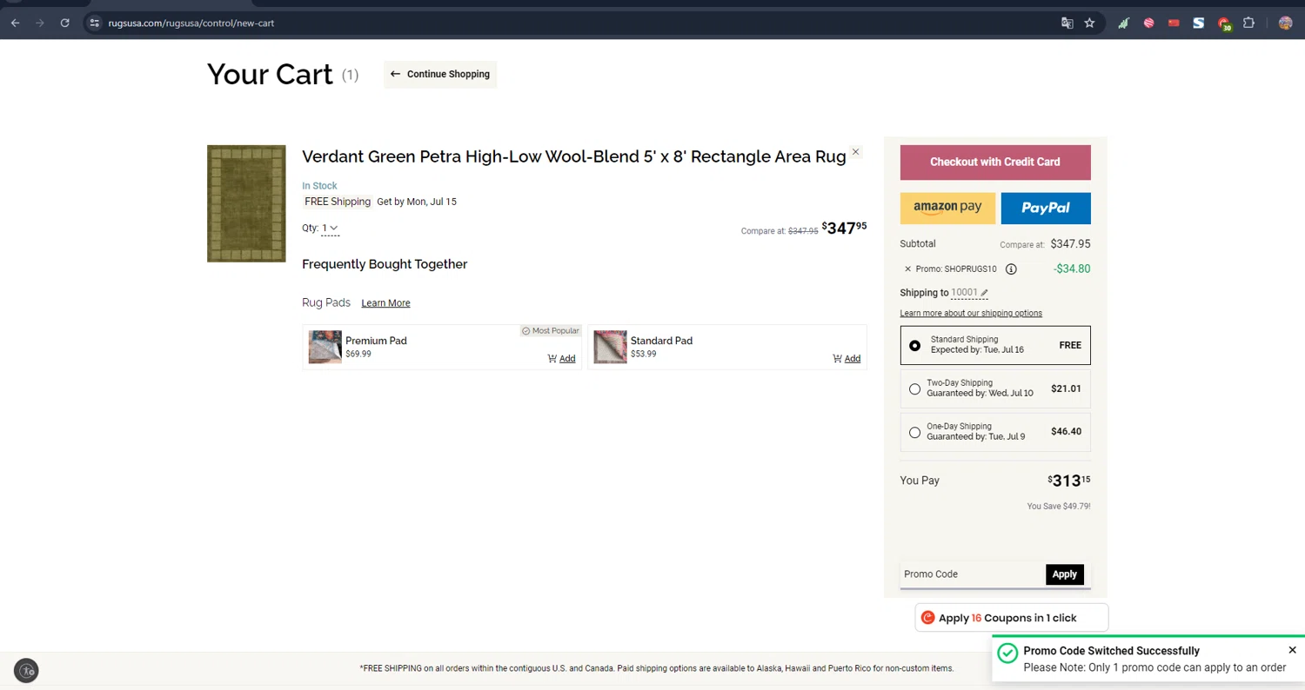Click the 'Get by Mon, Jul 15' text
Viewport: 1305px width, 690px height.
coord(417,202)
